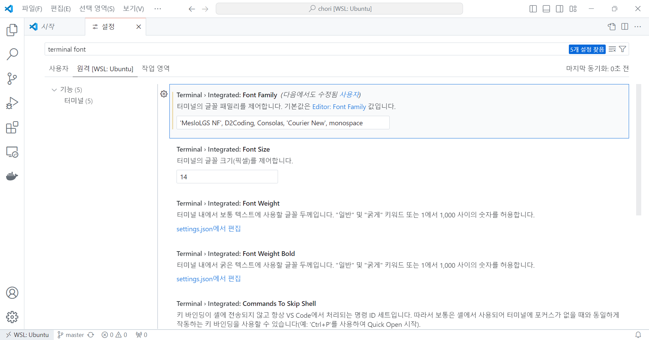Select the Font Weight Bold setting title
The width and height of the screenshot is (649, 340).
[236, 254]
